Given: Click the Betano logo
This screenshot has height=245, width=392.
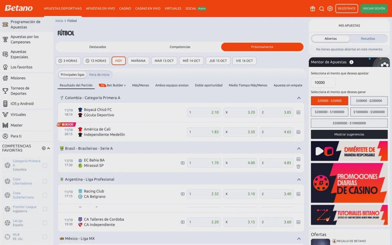Looking at the screenshot, I should click(x=19, y=8).
